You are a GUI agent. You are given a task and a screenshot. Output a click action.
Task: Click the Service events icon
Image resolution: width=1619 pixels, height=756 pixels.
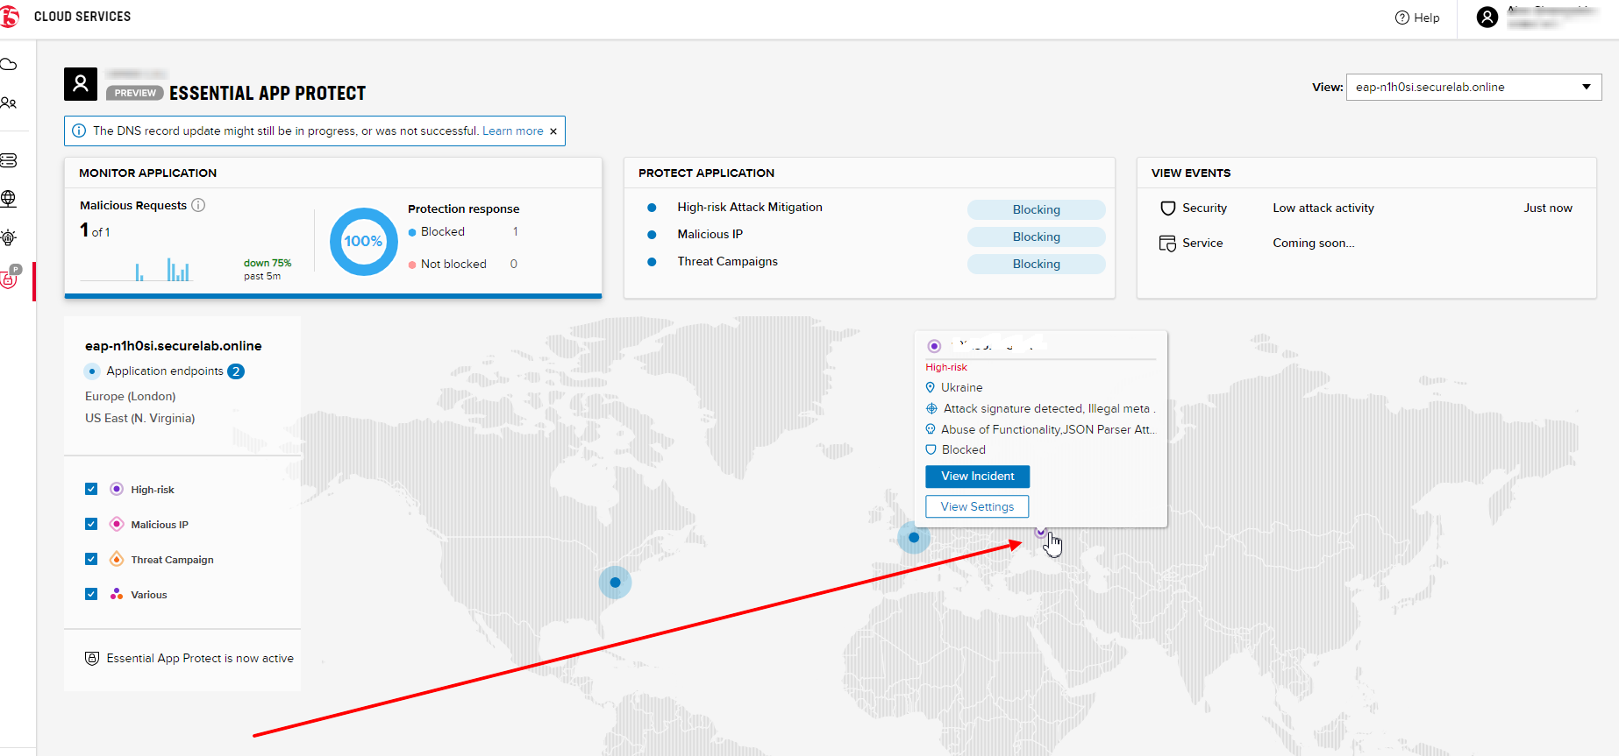click(x=1167, y=244)
